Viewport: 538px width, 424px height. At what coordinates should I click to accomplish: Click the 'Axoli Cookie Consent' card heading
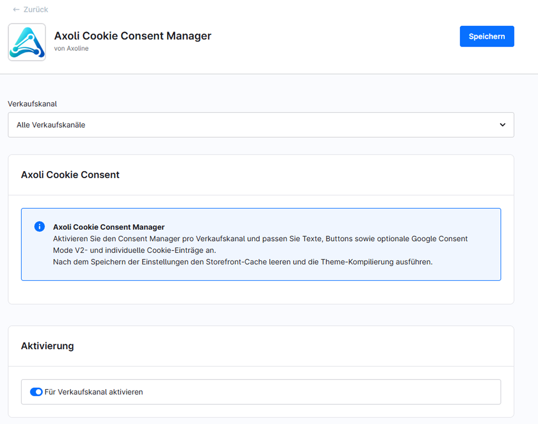point(70,175)
